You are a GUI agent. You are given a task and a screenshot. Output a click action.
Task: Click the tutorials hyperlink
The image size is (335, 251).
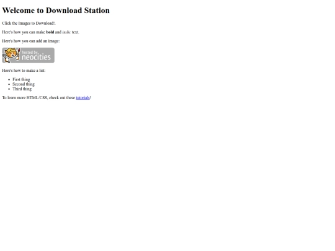point(83,97)
